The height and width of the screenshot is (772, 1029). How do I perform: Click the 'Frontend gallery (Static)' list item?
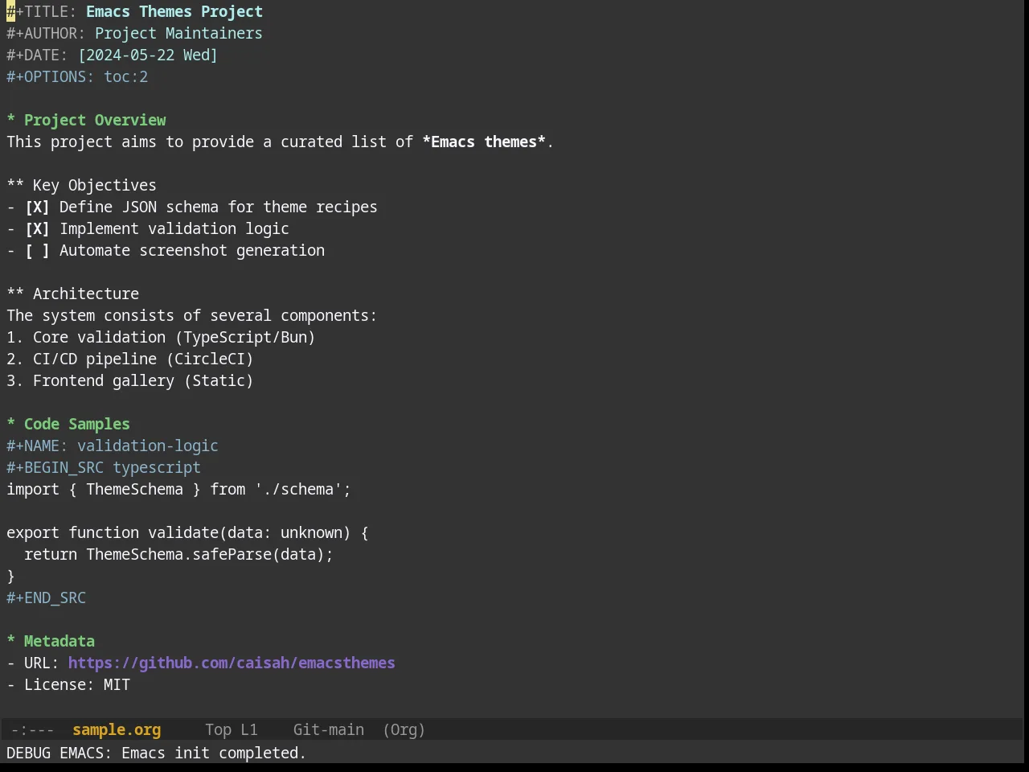(x=130, y=380)
